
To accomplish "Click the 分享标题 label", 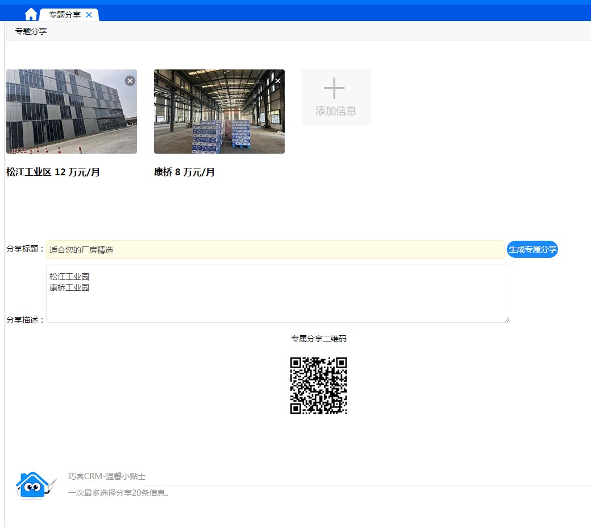I will coord(25,249).
